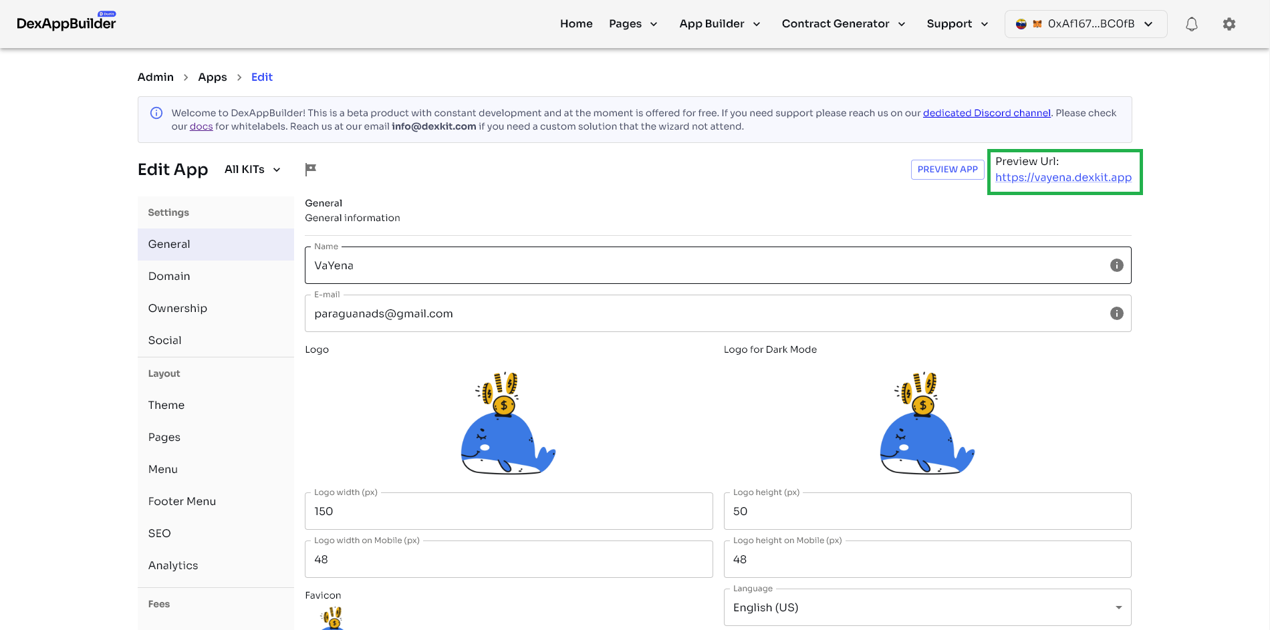Expand the wallet account 0xAf167...BC0fB dropdown
The height and width of the screenshot is (630, 1270).
point(1086,24)
